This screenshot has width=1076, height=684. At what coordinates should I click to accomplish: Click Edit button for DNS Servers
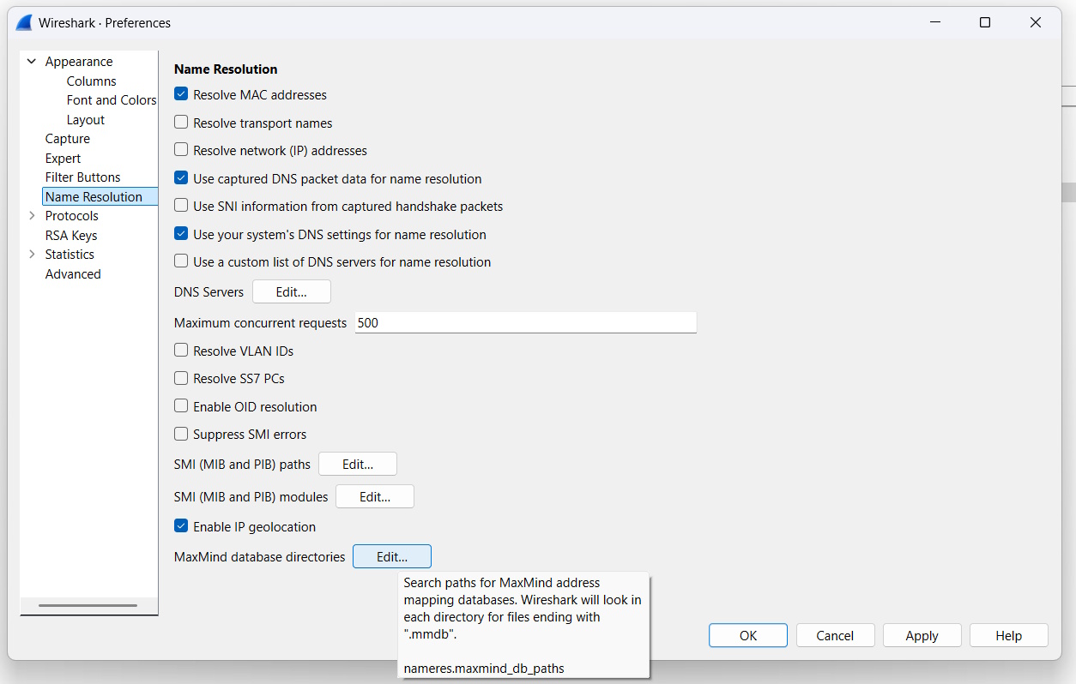[292, 292]
